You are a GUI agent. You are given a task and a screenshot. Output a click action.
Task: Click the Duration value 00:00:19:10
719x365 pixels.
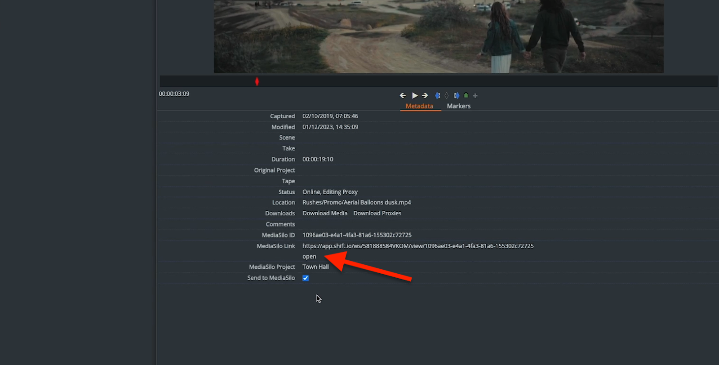318,159
